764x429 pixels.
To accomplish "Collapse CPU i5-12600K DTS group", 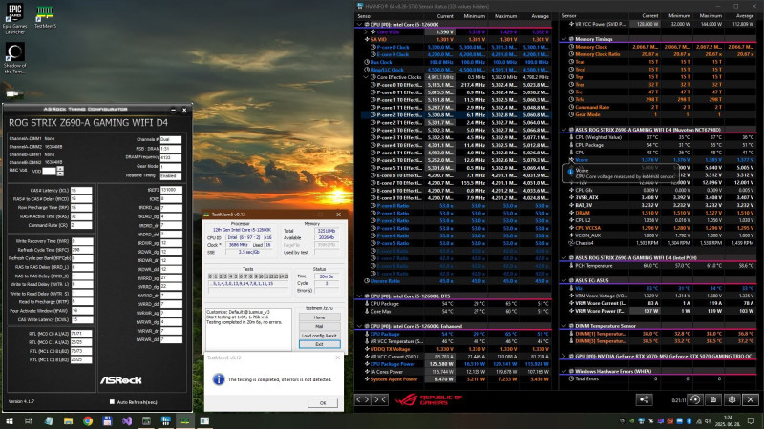I will [x=360, y=296].
